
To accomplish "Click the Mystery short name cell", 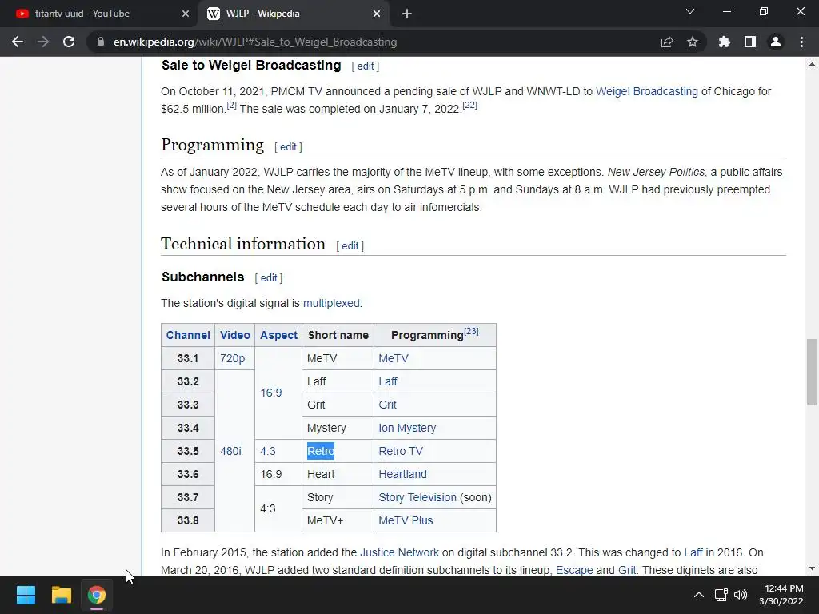I will (338, 429).
